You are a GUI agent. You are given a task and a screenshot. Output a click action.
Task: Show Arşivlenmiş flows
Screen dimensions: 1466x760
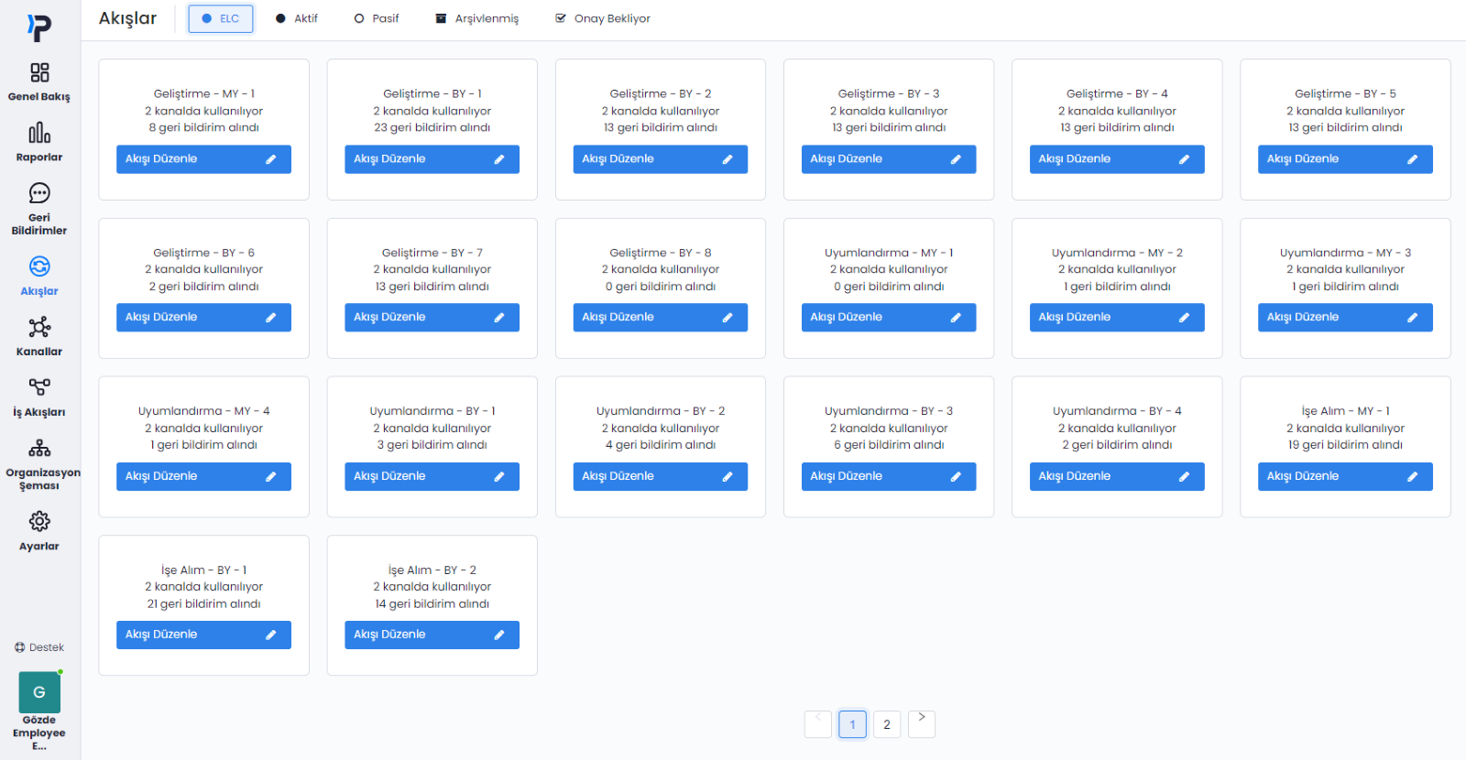coord(476,18)
